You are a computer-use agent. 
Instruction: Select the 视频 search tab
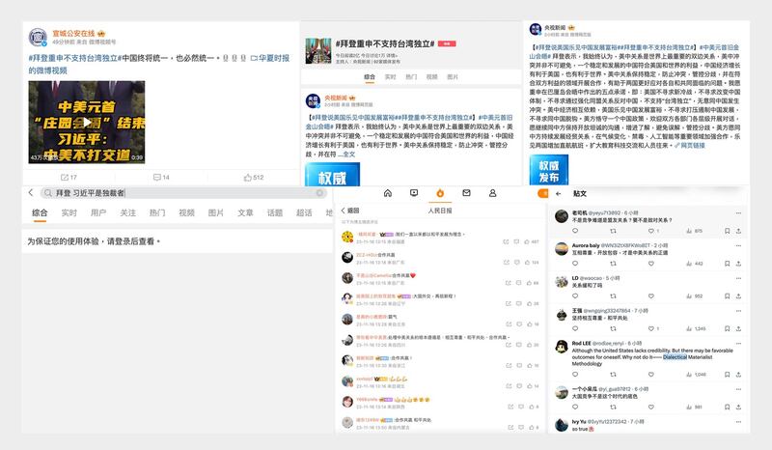pos(186,212)
